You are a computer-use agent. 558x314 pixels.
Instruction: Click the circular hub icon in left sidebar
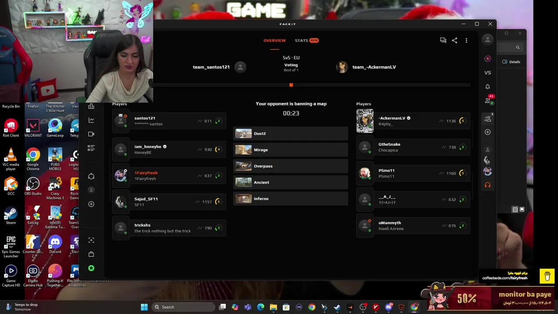pyautogui.click(x=91, y=176)
